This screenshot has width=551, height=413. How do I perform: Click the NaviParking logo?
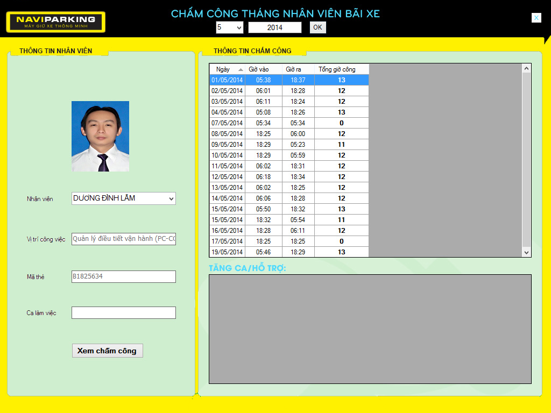click(55, 22)
